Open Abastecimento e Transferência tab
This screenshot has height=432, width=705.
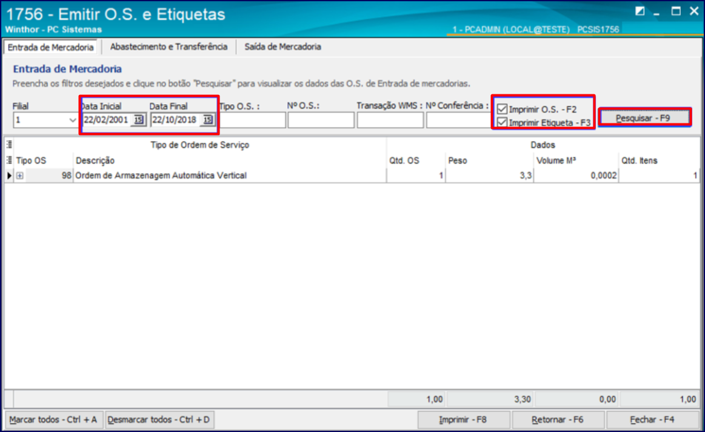(169, 47)
